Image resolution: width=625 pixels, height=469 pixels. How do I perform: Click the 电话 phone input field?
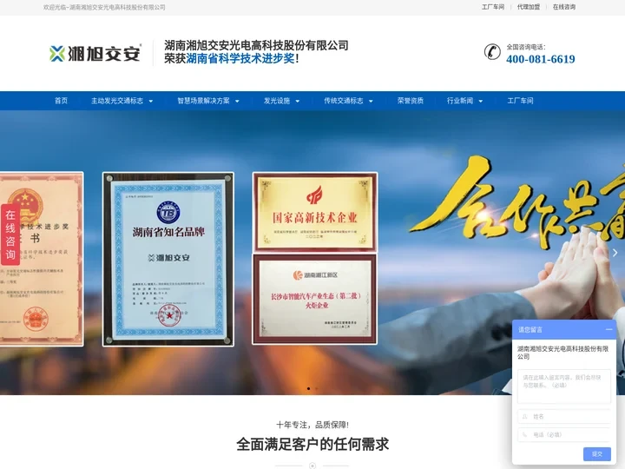(x=564, y=435)
